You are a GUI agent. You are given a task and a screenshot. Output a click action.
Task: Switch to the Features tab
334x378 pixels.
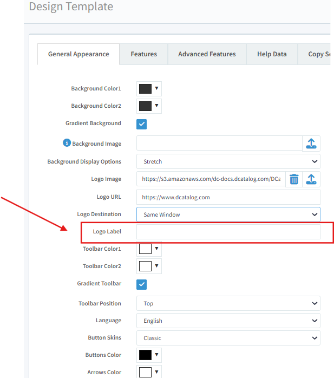(143, 54)
